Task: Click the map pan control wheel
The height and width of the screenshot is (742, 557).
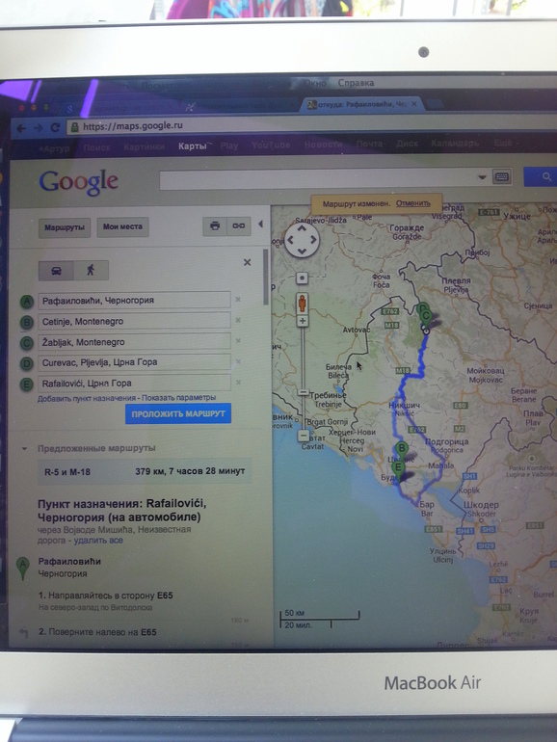Action: pyautogui.click(x=302, y=240)
